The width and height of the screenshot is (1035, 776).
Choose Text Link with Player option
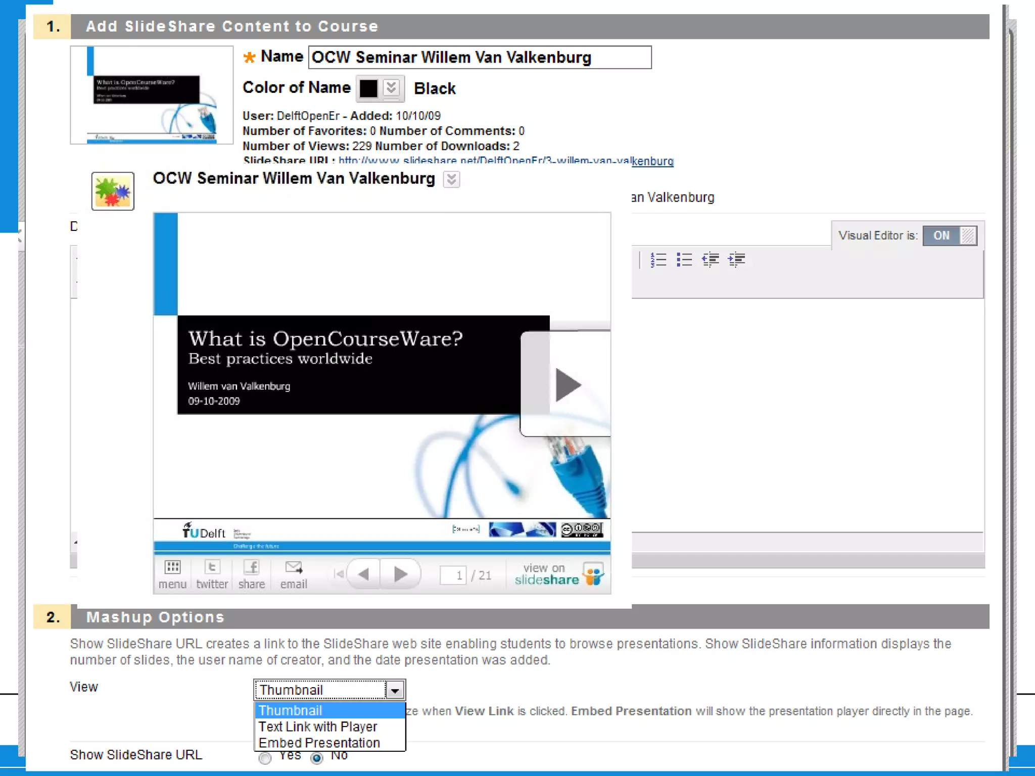coord(318,726)
